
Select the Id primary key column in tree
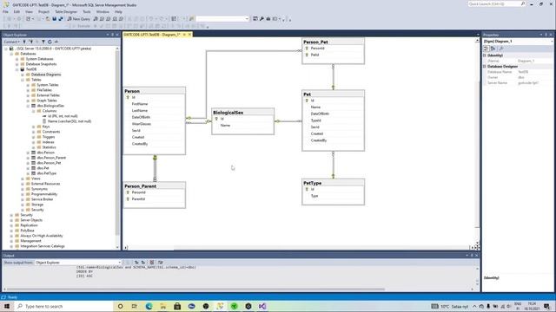point(63,116)
